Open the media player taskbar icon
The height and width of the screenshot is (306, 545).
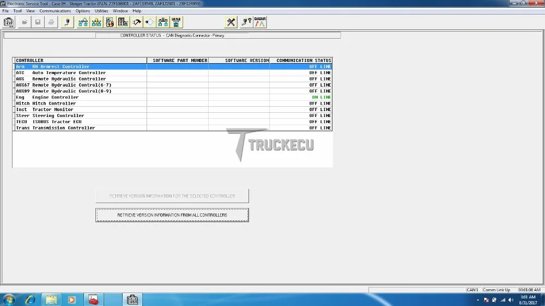point(71,299)
